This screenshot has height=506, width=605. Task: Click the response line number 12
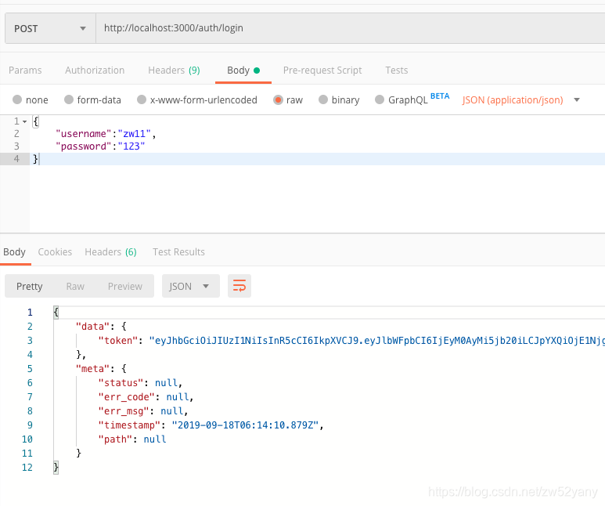tap(27, 468)
